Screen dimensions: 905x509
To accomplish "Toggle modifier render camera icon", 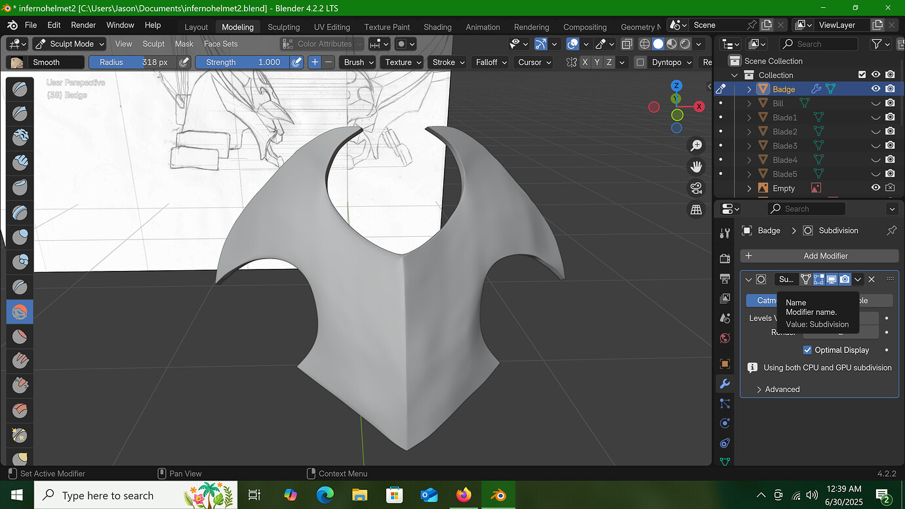I will [x=845, y=279].
